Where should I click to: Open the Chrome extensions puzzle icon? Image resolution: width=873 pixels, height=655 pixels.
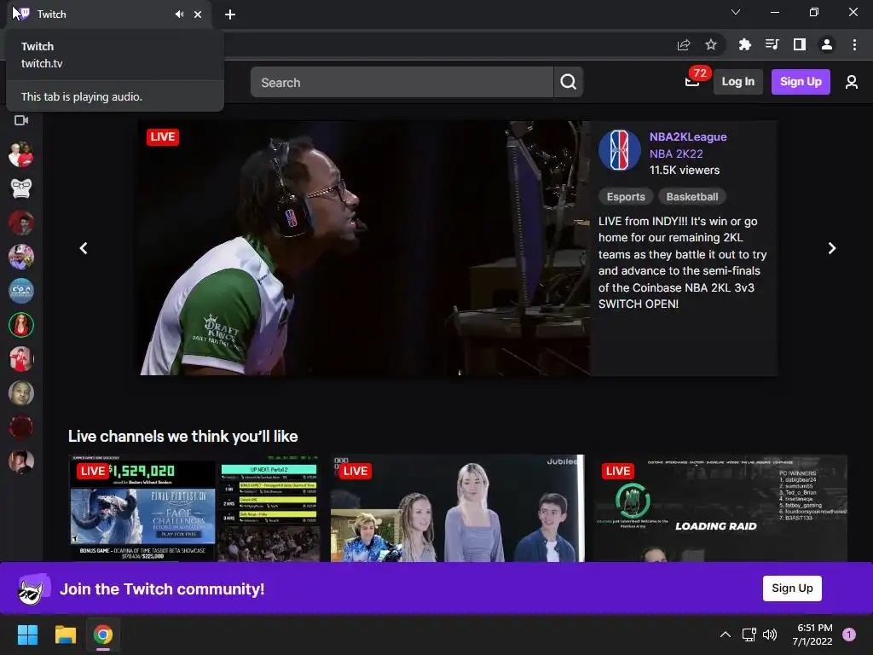coord(744,44)
